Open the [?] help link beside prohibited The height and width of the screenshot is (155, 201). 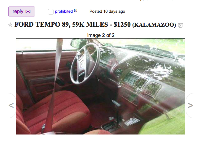pyautogui.click(x=76, y=10)
